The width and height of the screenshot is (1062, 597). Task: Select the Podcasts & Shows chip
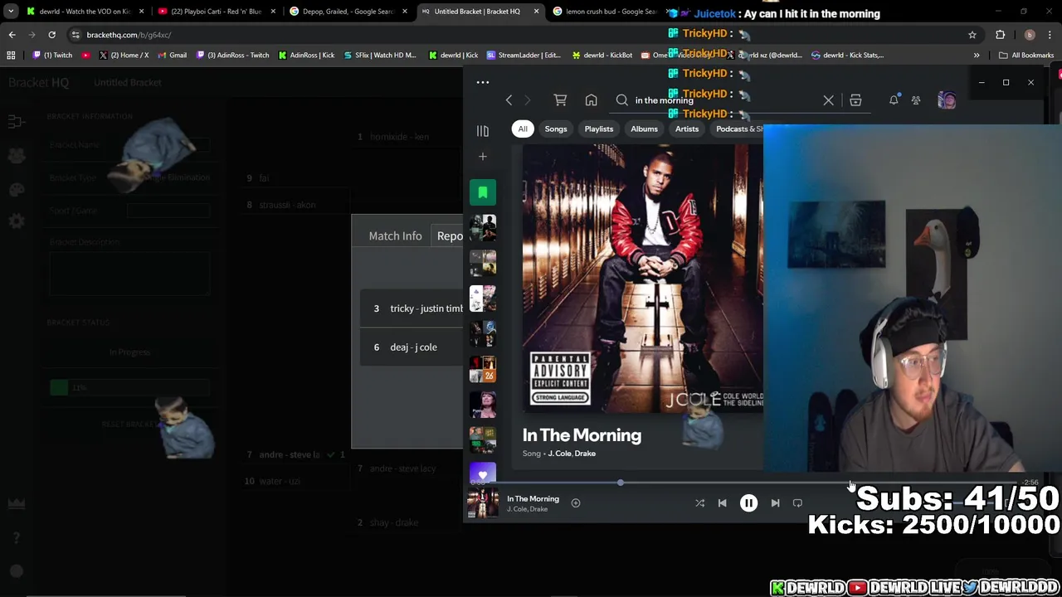coord(738,129)
